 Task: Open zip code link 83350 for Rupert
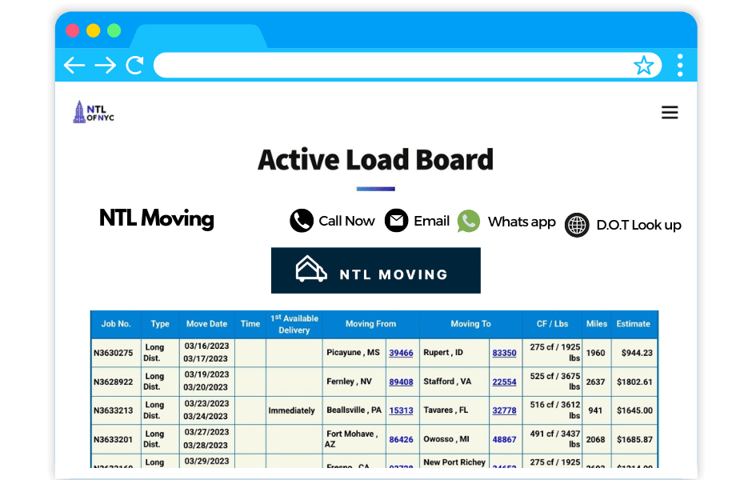click(505, 353)
